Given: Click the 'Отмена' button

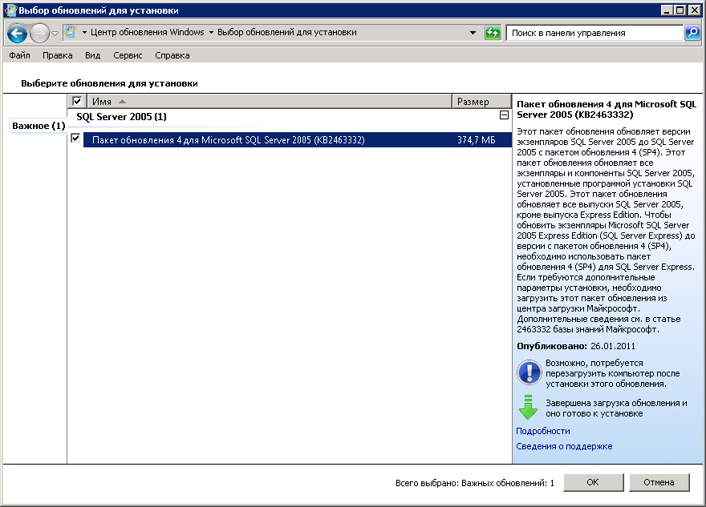Looking at the screenshot, I should coord(659,482).
